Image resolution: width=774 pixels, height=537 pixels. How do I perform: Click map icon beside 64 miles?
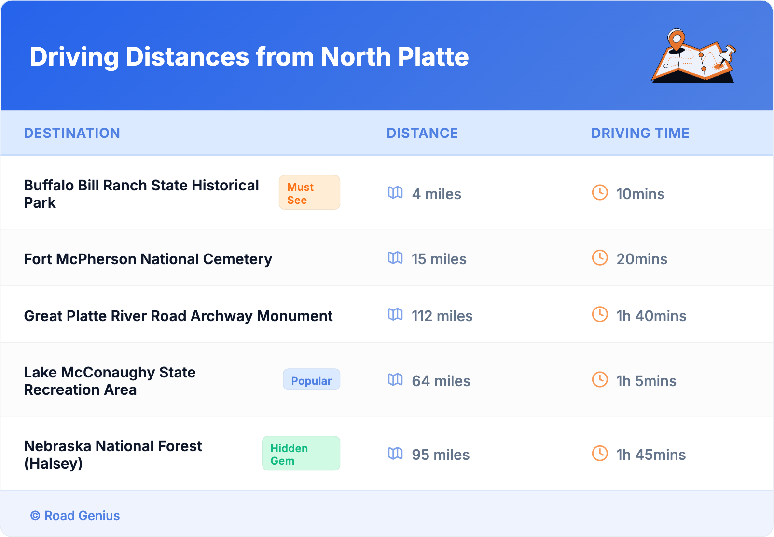pos(395,380)
